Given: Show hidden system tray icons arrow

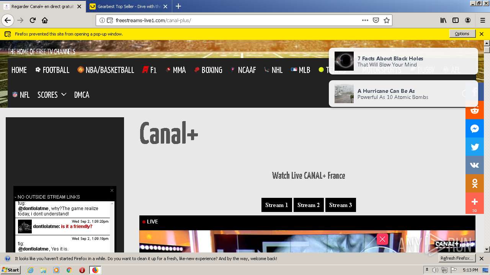Looking at the screenshot, I should (427, 270).
